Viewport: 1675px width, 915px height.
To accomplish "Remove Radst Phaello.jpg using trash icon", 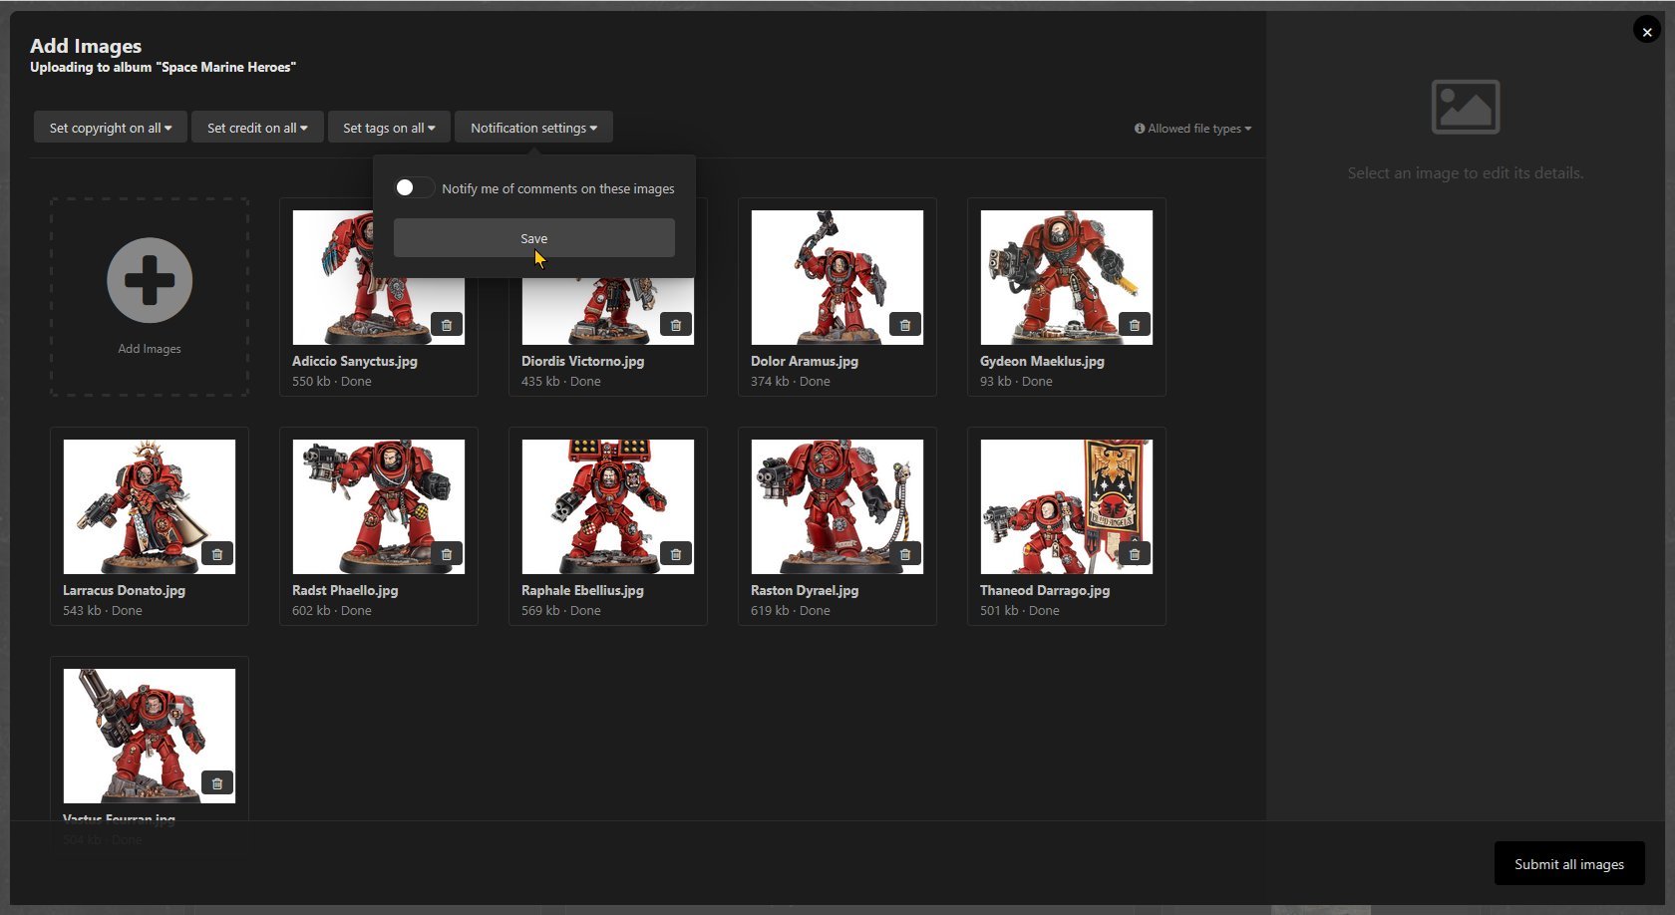I will click(x=447, y=554).
